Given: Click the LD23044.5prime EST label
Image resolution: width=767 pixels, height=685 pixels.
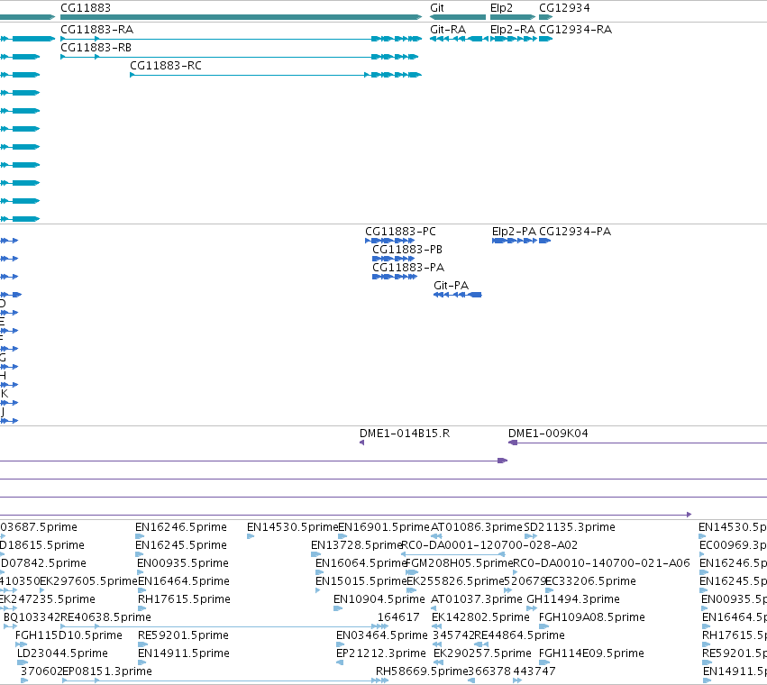Looking at the screenshot, I should (62, 653).
